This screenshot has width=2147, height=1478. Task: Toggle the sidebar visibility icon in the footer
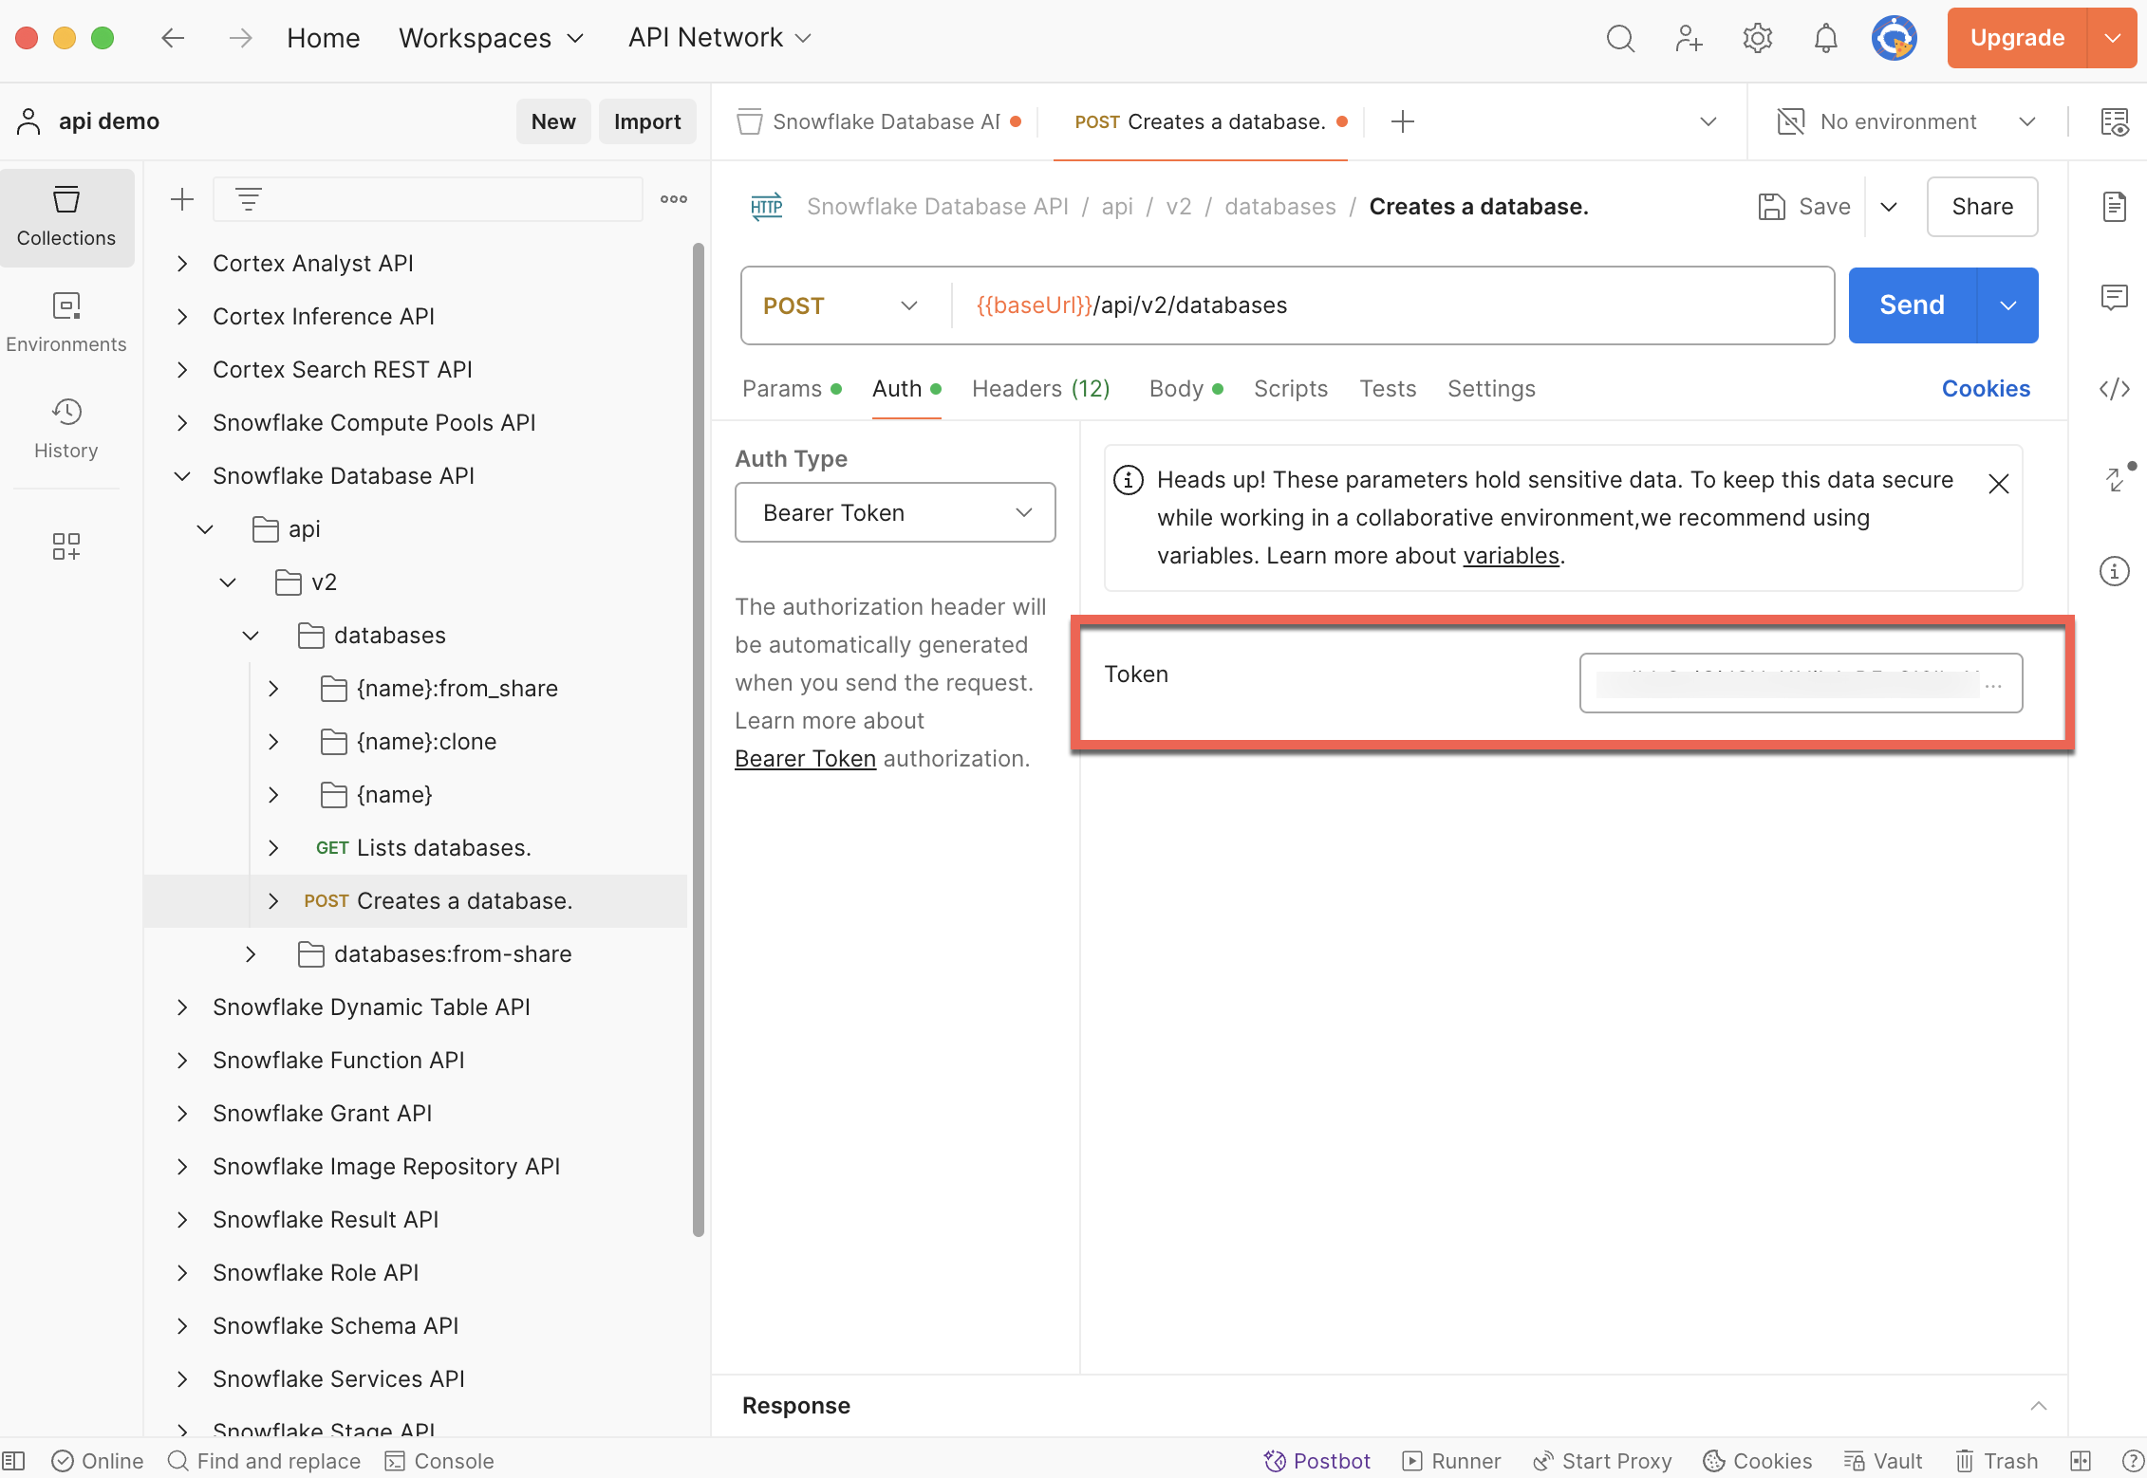pos(13,1461)
